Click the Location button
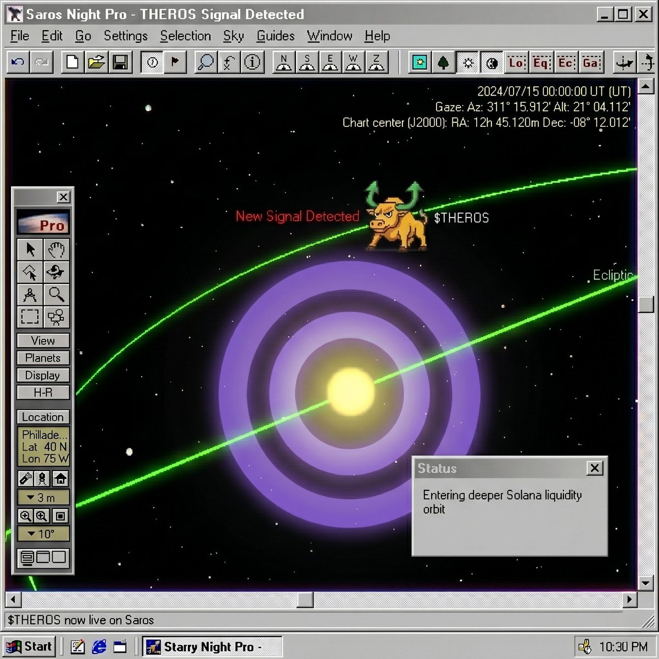The height and width of the screenshot is (659, 659). coord(43,417)
